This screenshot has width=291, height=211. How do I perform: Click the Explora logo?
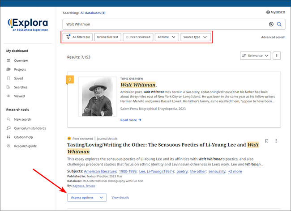(x=28, y=25)
